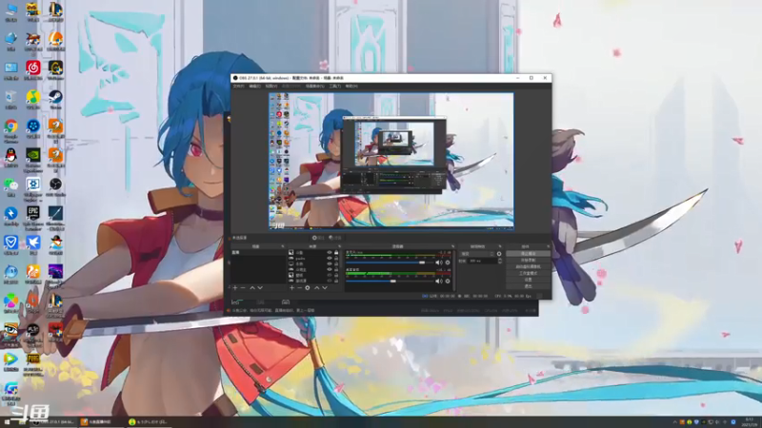Open the Recycle Bin on the desktop

10,98
